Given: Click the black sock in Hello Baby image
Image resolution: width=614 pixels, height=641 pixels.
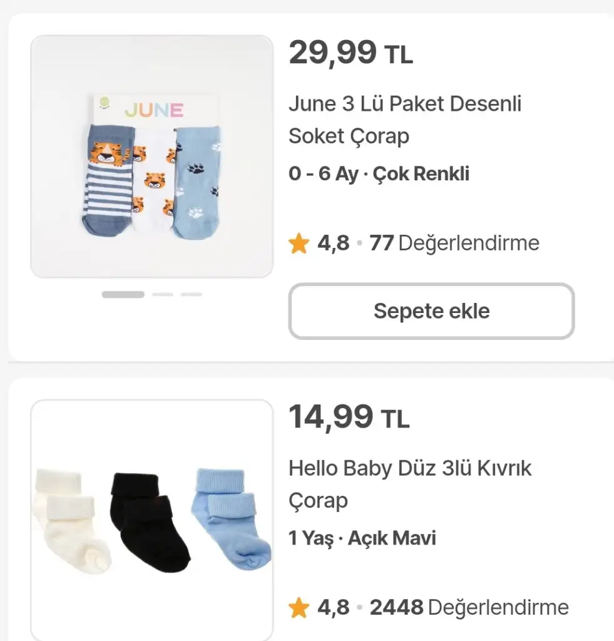Looking at the screenshot, I should tap(149, 523).
